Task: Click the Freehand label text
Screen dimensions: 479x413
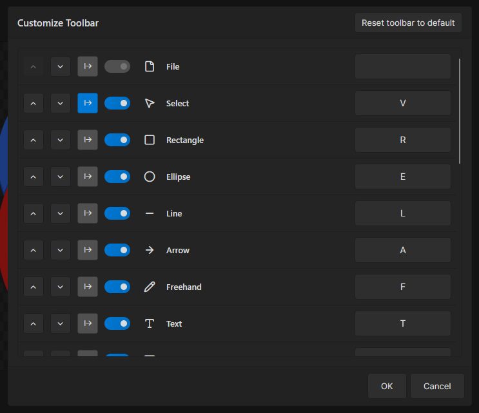Action: click(x=184, y=287)
